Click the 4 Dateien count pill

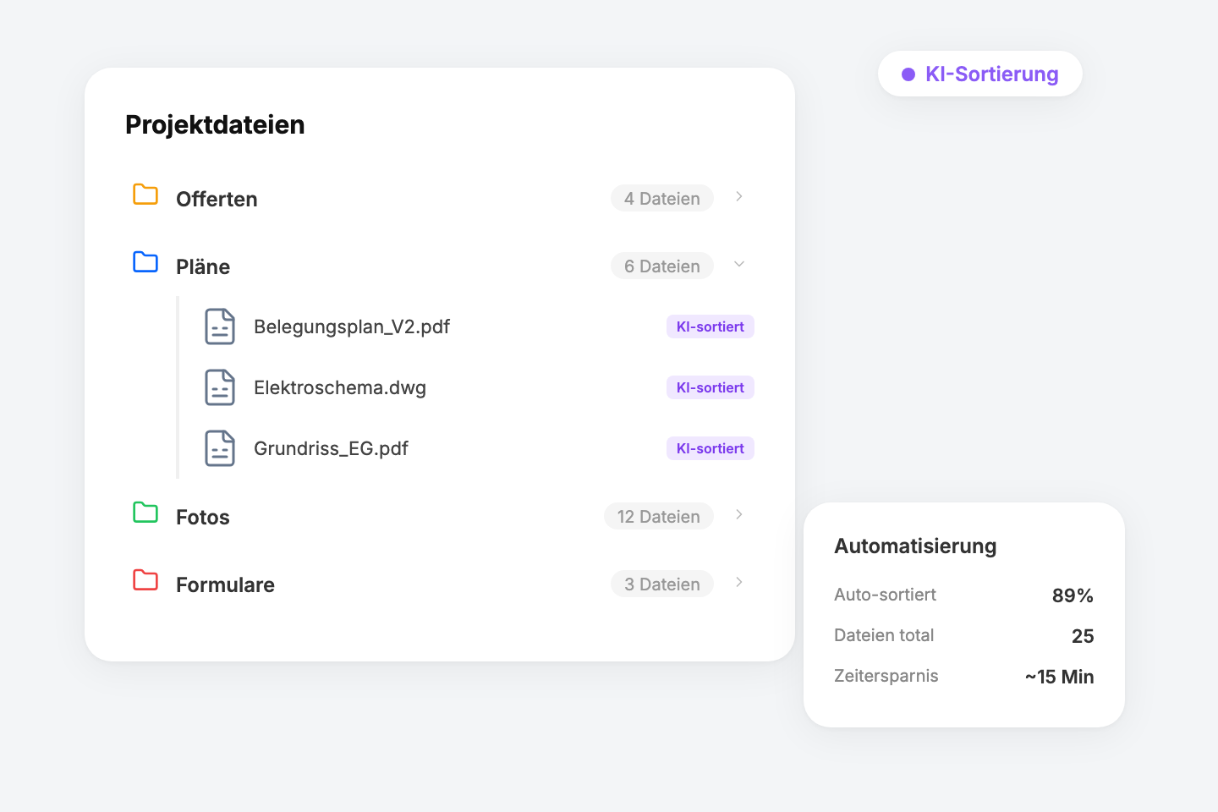click(x=662, y=198)
